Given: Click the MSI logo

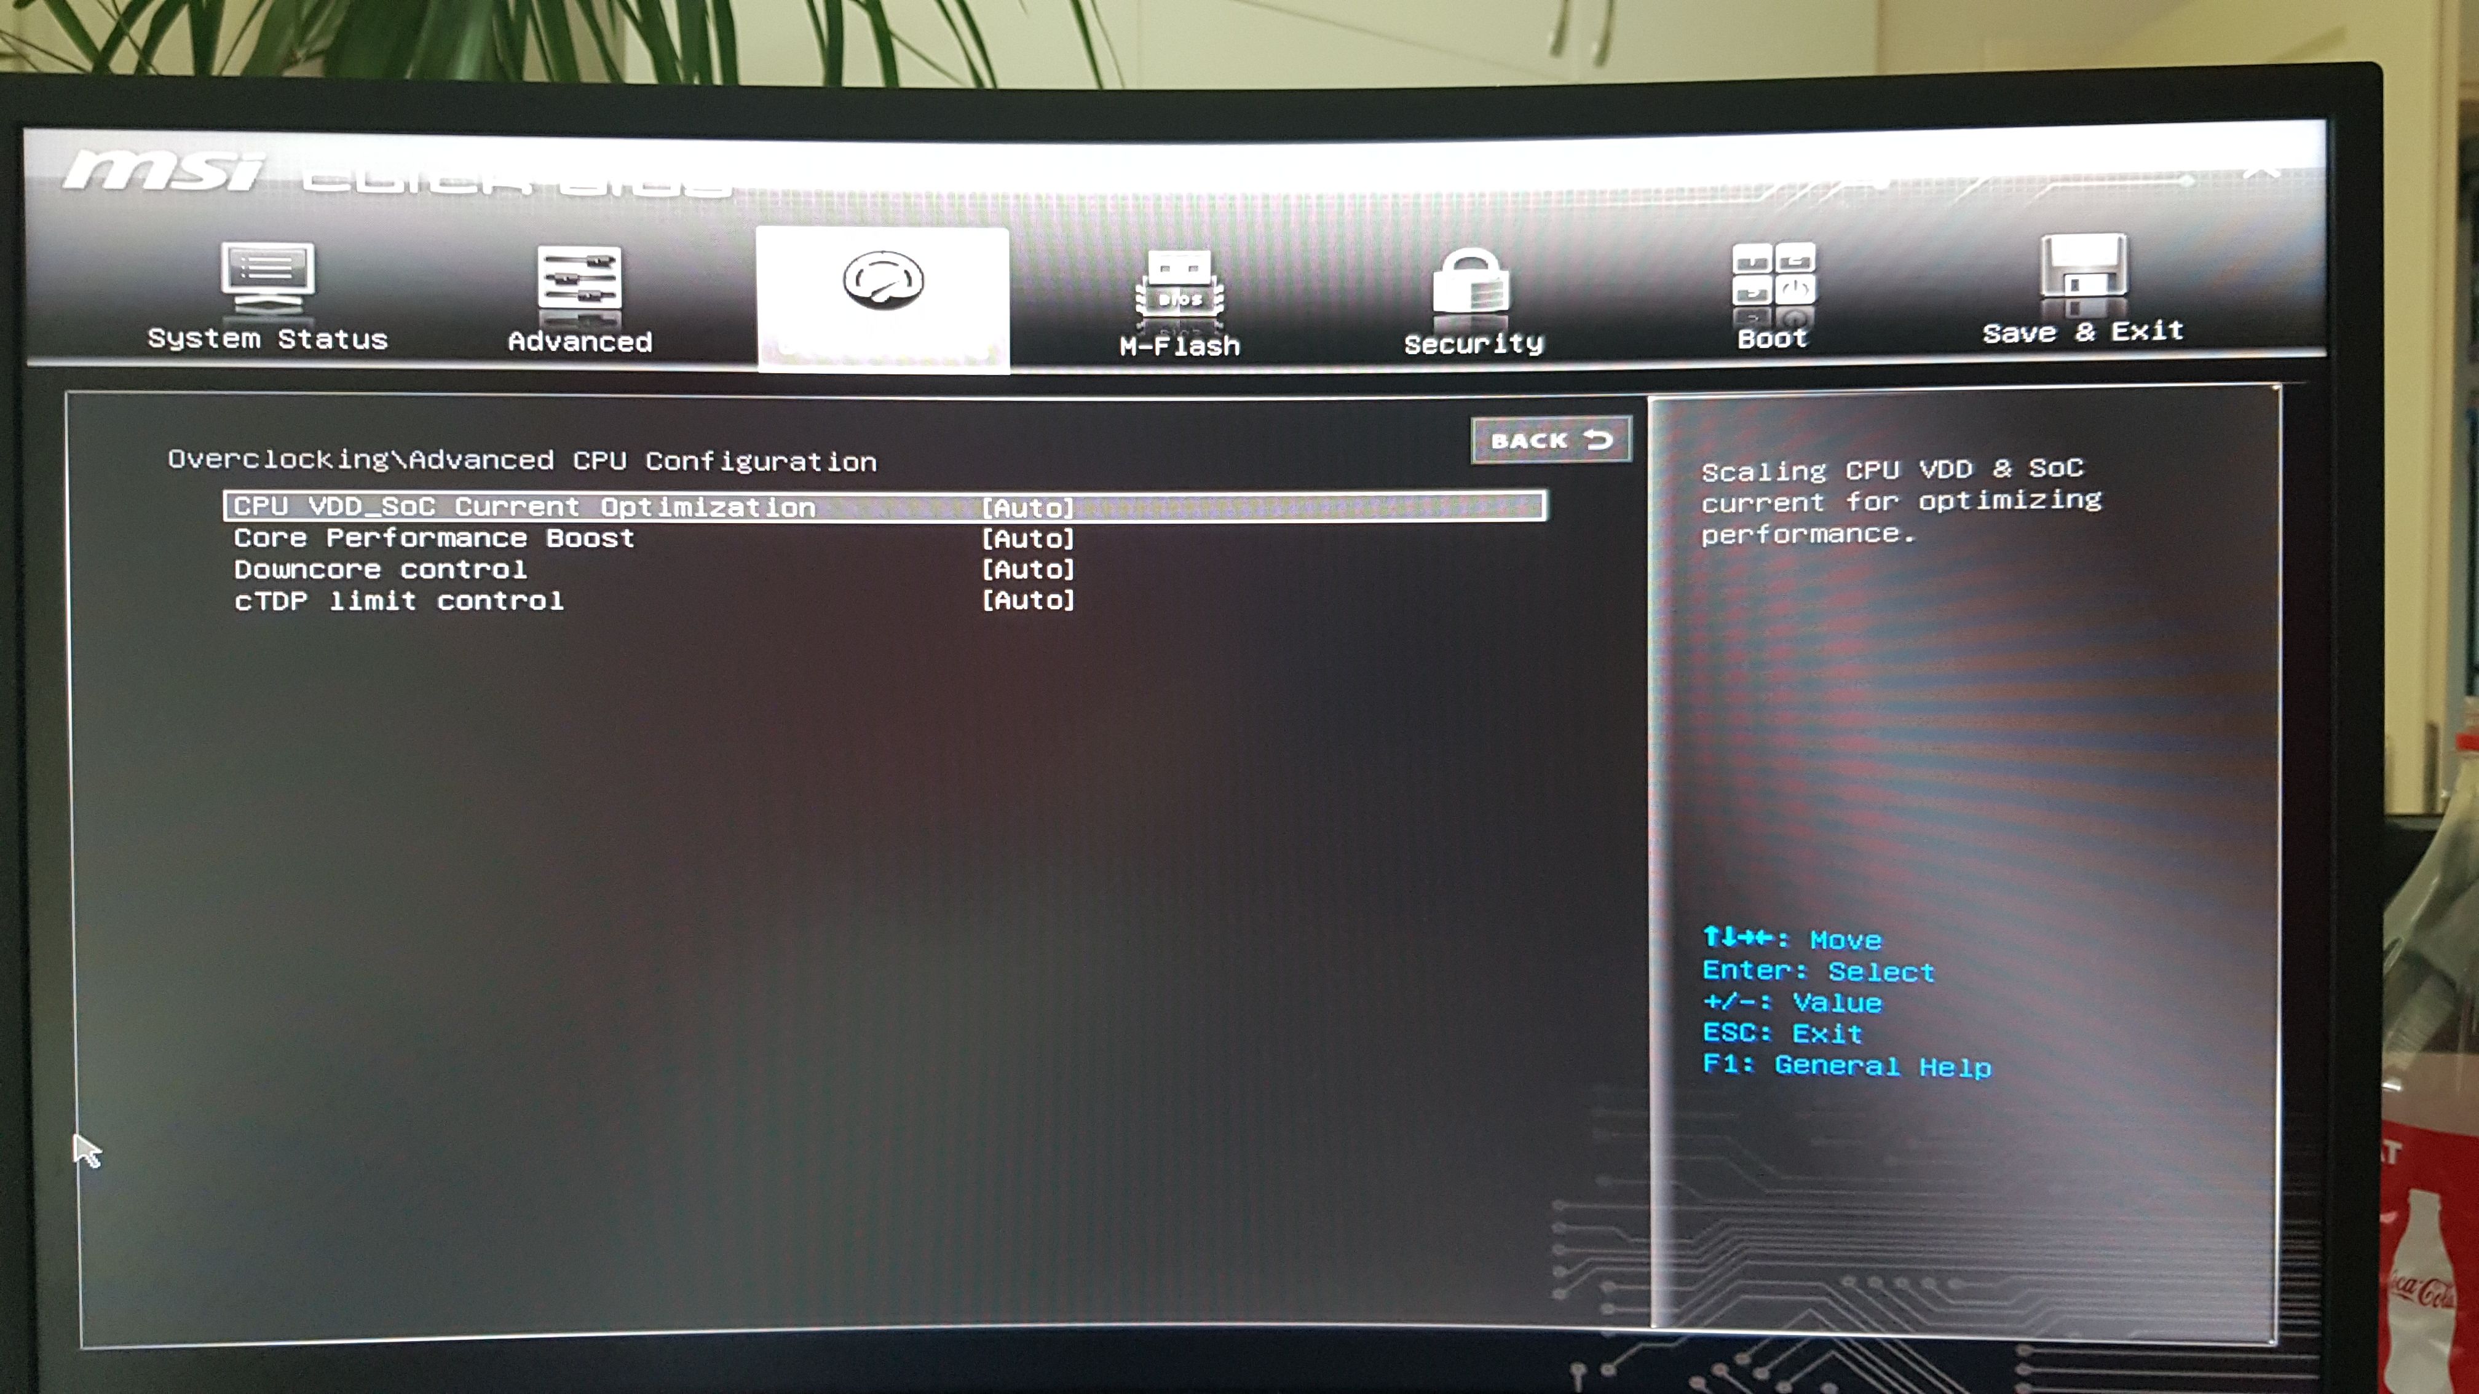Looking at the screenshot, I should tap(164, 171).
